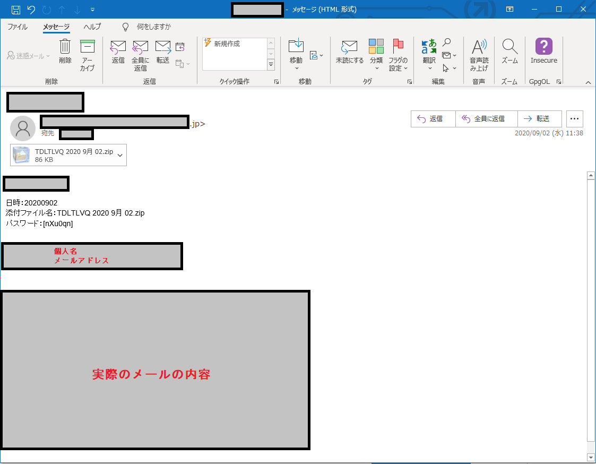Click the Save icon in title bar
The height and width of the screenshot is (464, 596).
pyautogui.click(x=15, y=10)
